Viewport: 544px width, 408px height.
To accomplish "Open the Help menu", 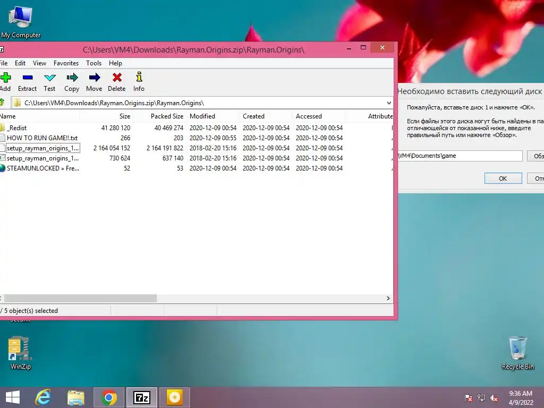I will point(115,63).
